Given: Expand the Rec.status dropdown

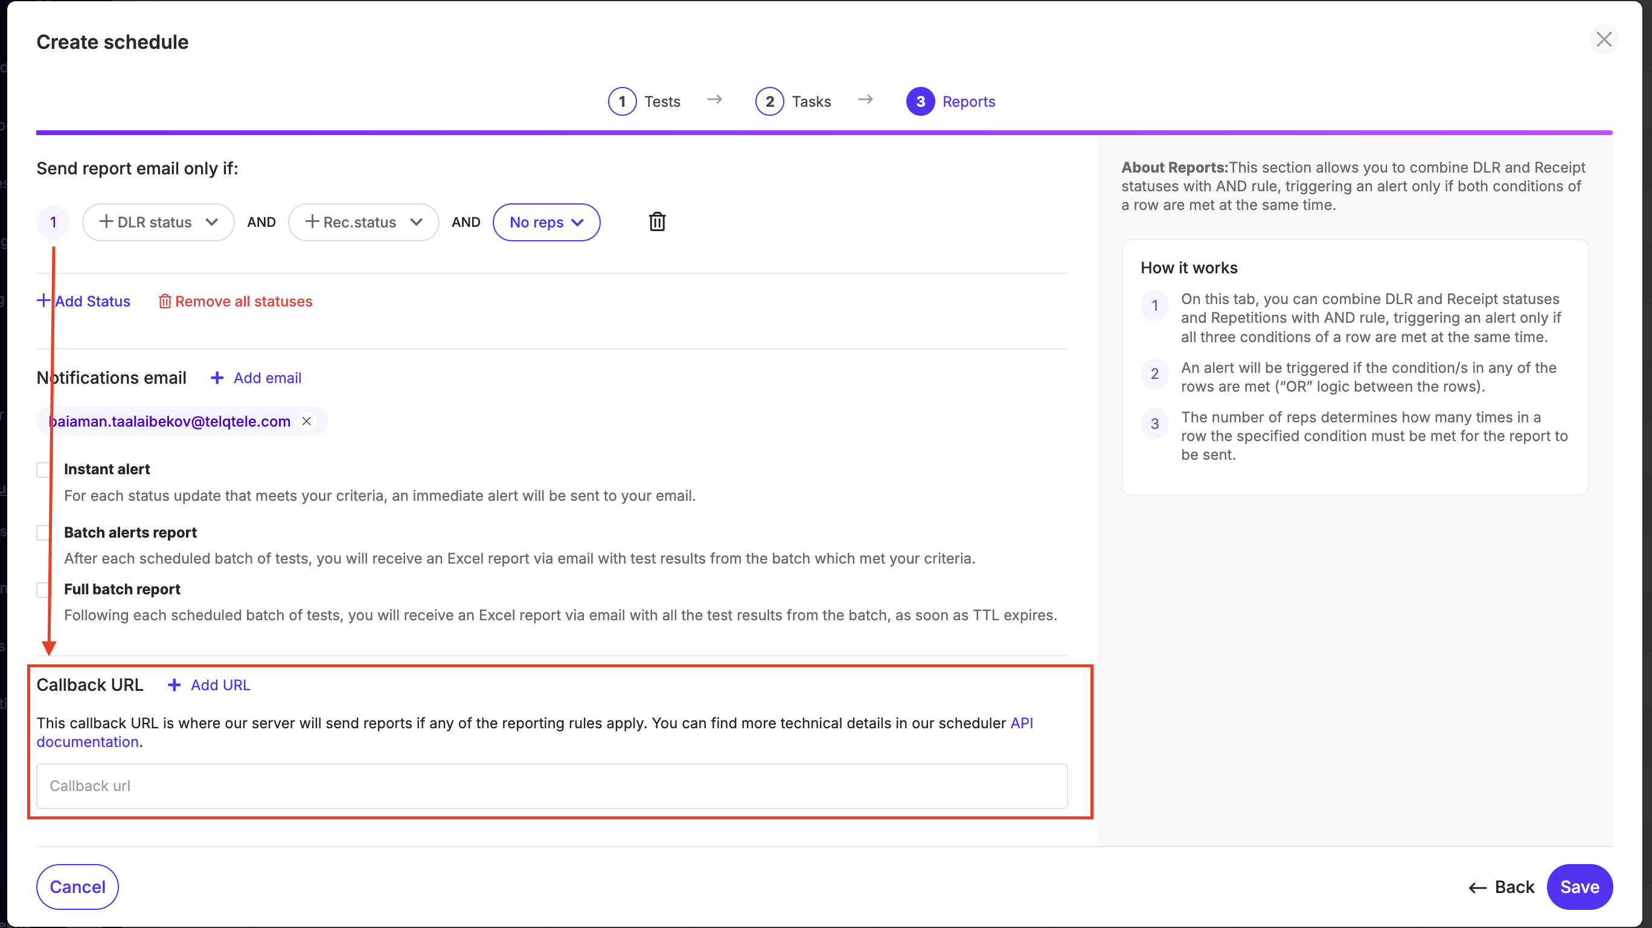Looking at the screenshot, I should (363, 223).
